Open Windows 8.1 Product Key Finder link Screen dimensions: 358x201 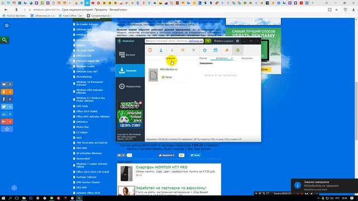[91, 99]
